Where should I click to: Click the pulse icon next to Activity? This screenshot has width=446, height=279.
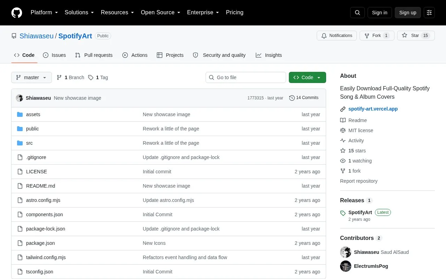click(343, 141)
